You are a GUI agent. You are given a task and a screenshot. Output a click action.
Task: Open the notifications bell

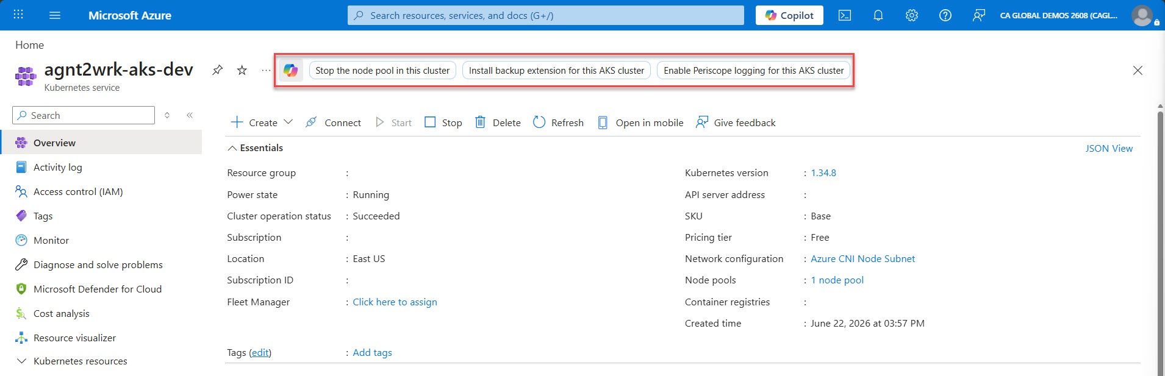tap(878, 15)
